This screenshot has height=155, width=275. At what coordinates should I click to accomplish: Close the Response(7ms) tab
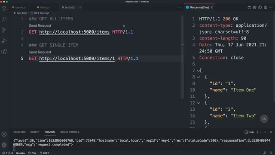pos(212,7)
